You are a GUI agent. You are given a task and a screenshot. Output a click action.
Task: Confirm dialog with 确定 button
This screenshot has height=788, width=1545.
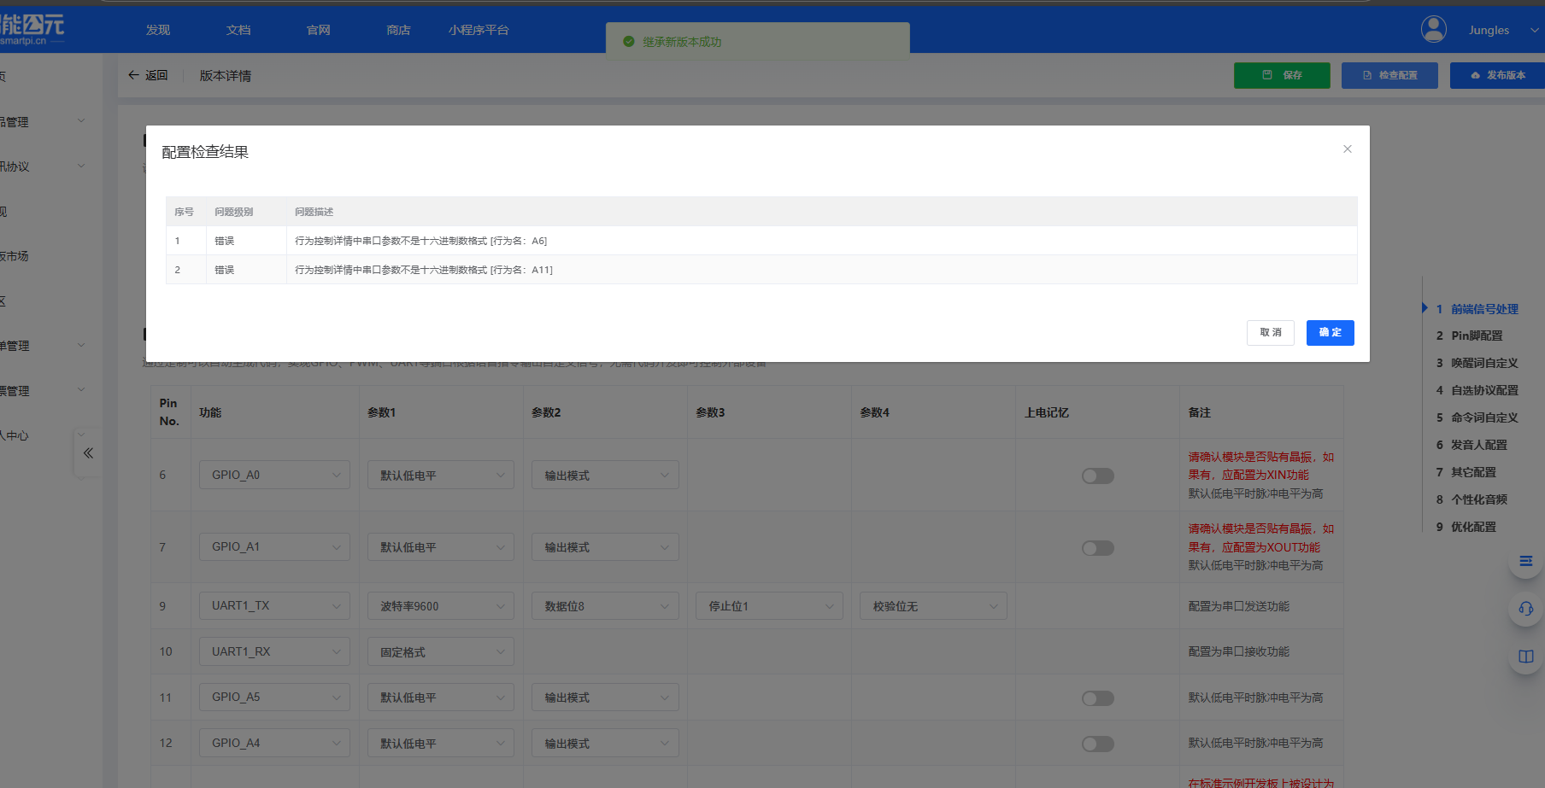(1330, 332)
